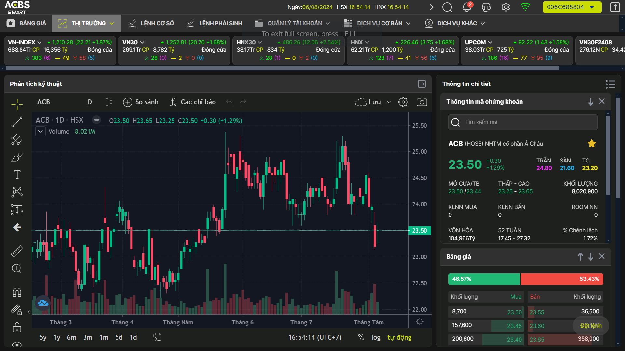Toggle log scale on chart
This screenshot has width=625, height=351.
point(376,337)
